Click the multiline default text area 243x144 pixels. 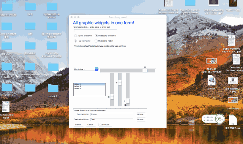(x=115, y=55)
